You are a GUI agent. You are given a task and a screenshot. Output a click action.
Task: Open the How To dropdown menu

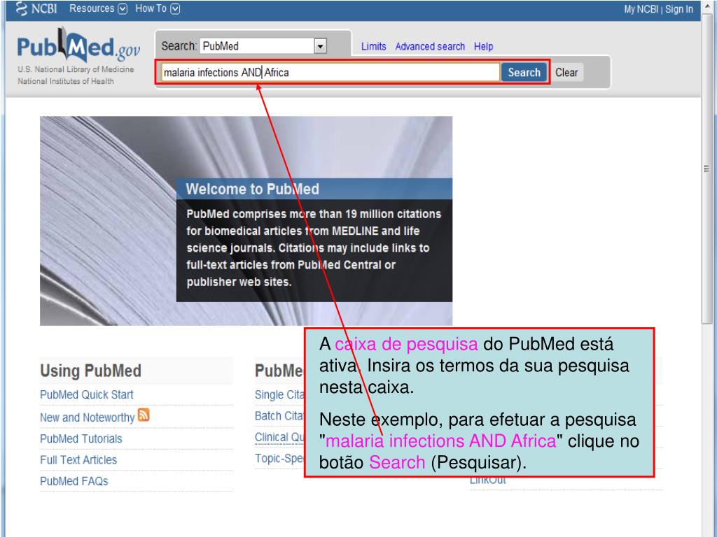pyautogui.click(x=157, y=8)
